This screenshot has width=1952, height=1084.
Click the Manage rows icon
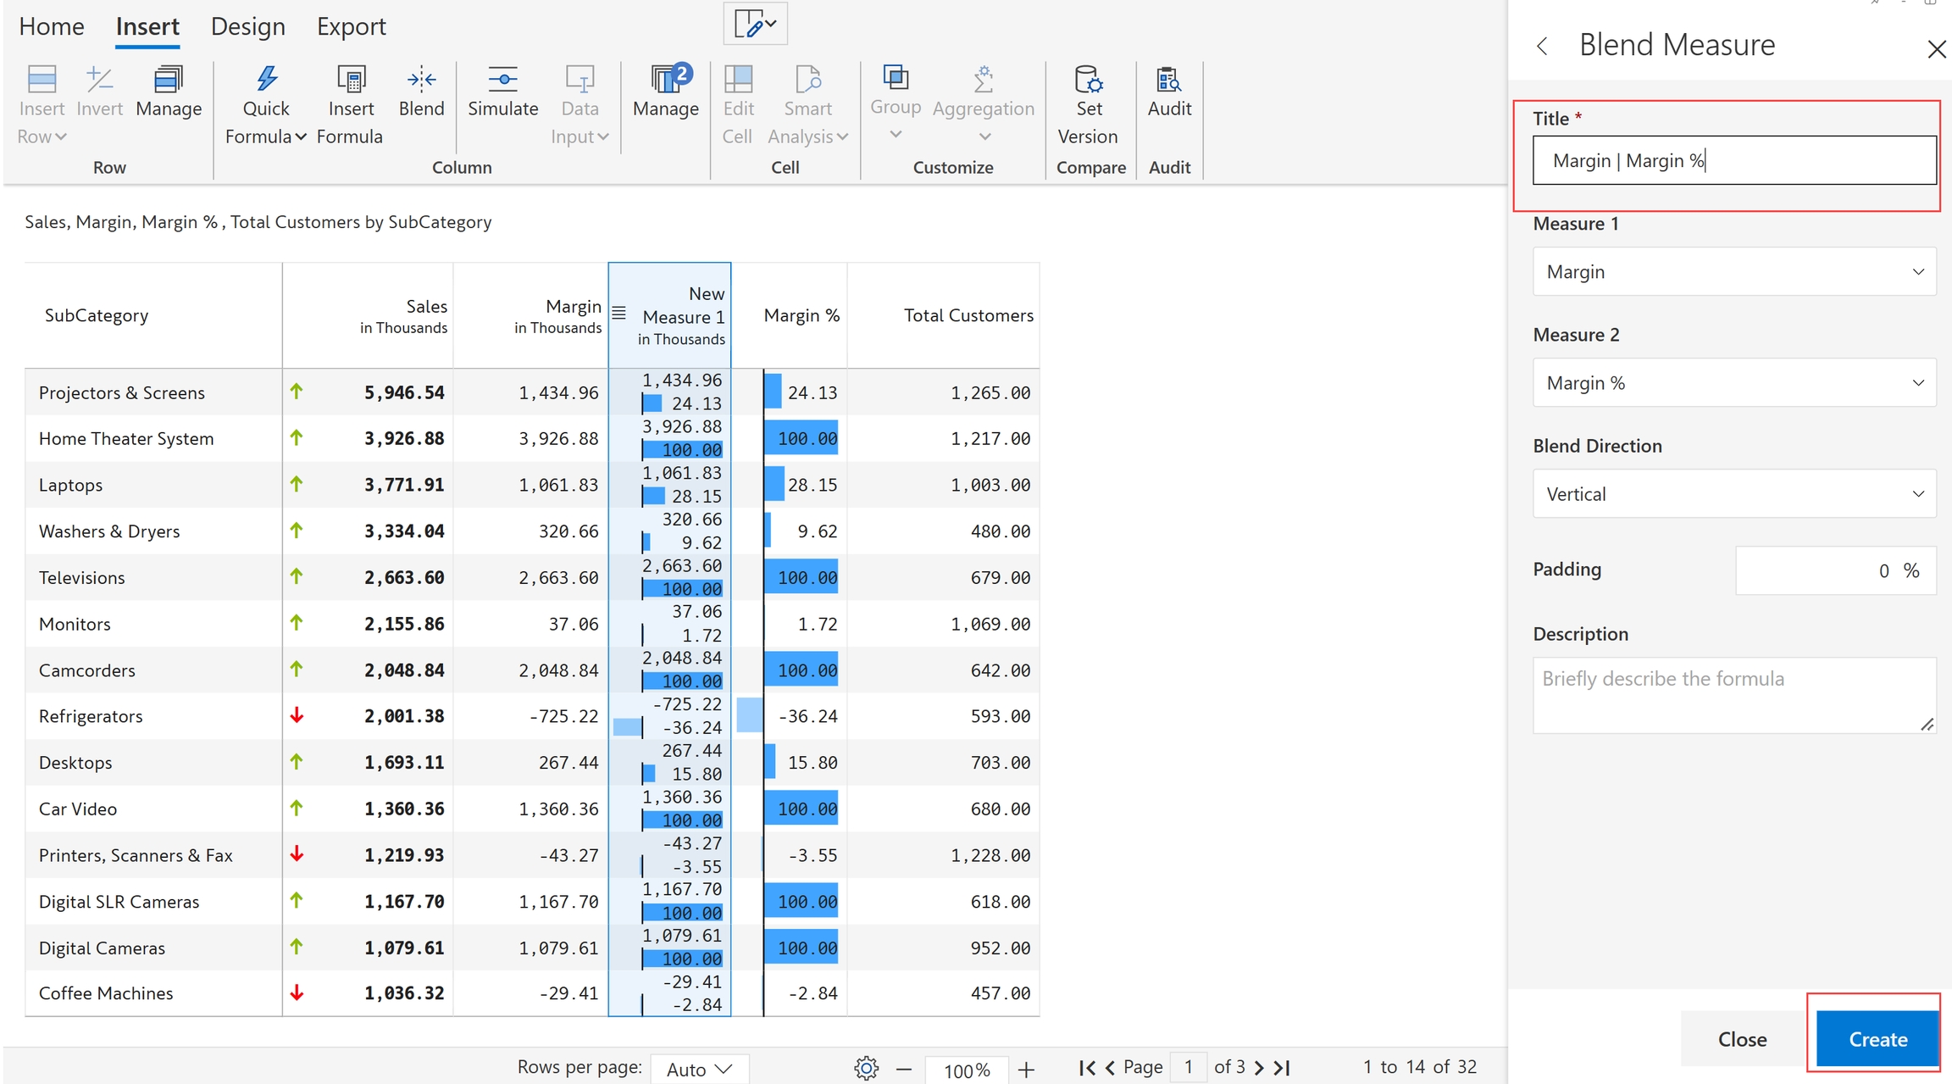(x=169, y=80)
